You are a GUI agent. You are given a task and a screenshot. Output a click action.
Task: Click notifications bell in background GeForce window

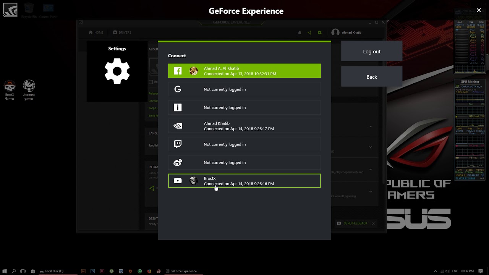tap(300, 33)
